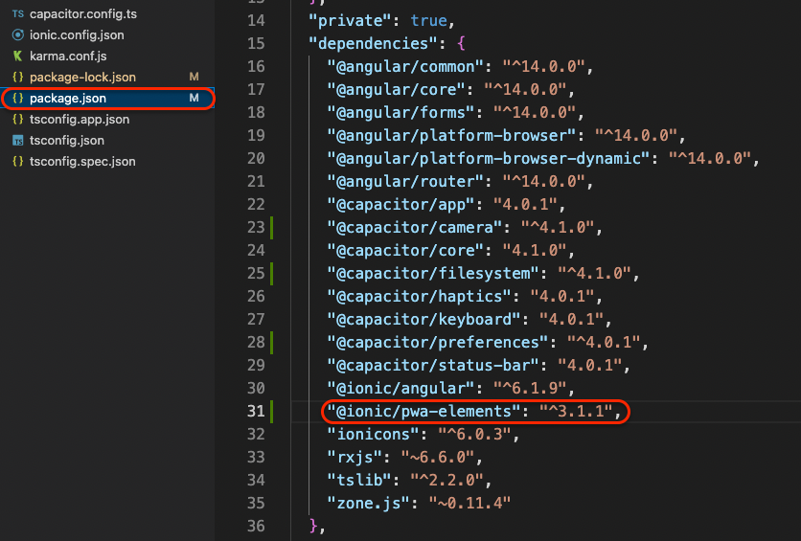
Task: Click "@angular/forms" dependency name
Action: point(401,112)
